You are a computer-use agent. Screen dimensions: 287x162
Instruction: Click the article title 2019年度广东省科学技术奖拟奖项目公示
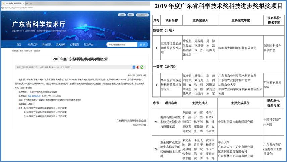pos(80,59)
